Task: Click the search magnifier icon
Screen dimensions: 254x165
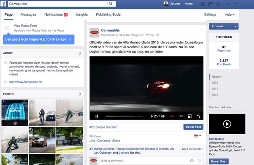Action: (110, 4)
